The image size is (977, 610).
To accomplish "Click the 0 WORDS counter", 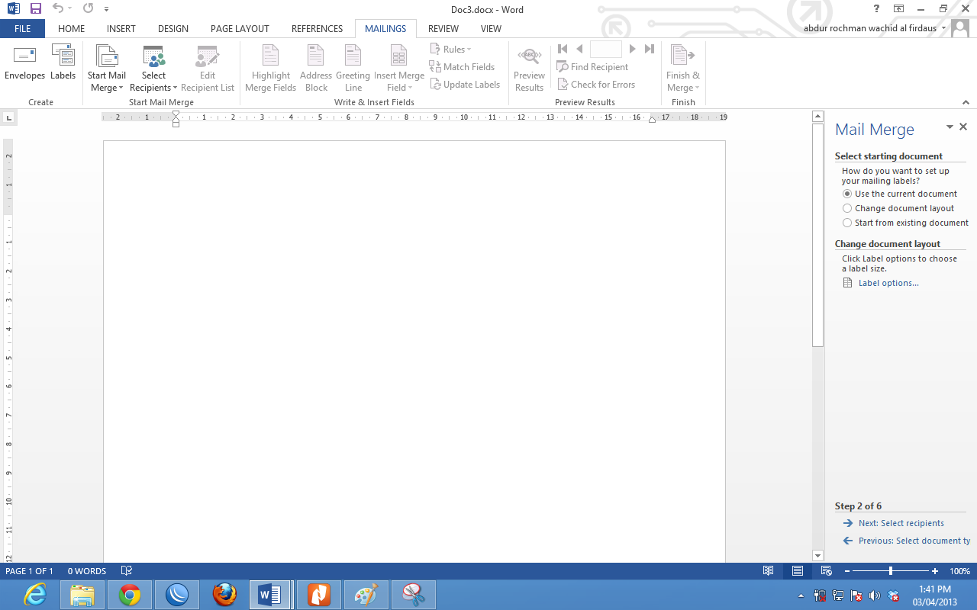I will click(87, 571).
